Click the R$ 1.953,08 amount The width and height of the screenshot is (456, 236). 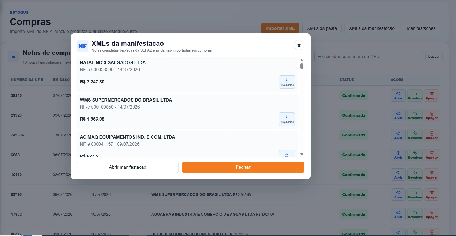[x=92, y=119]
